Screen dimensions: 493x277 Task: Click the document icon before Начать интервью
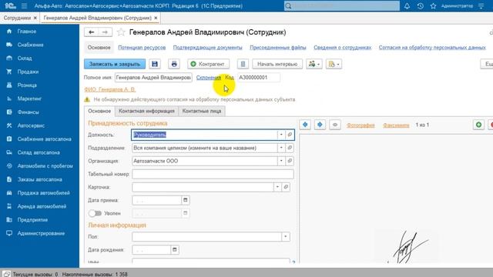243,64
